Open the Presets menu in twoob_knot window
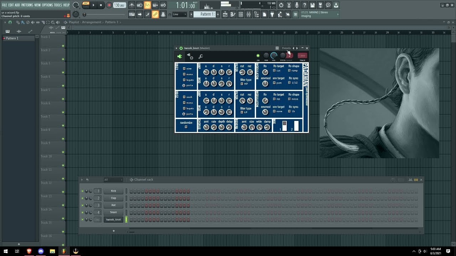This screenshot has width=456, height=256. [x=286, y=48]
